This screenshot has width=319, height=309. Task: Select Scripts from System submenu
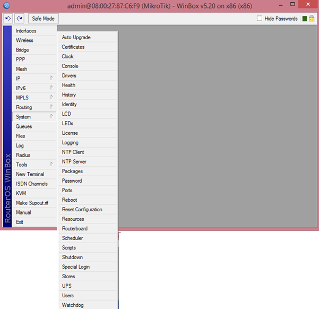click(88, 248)
